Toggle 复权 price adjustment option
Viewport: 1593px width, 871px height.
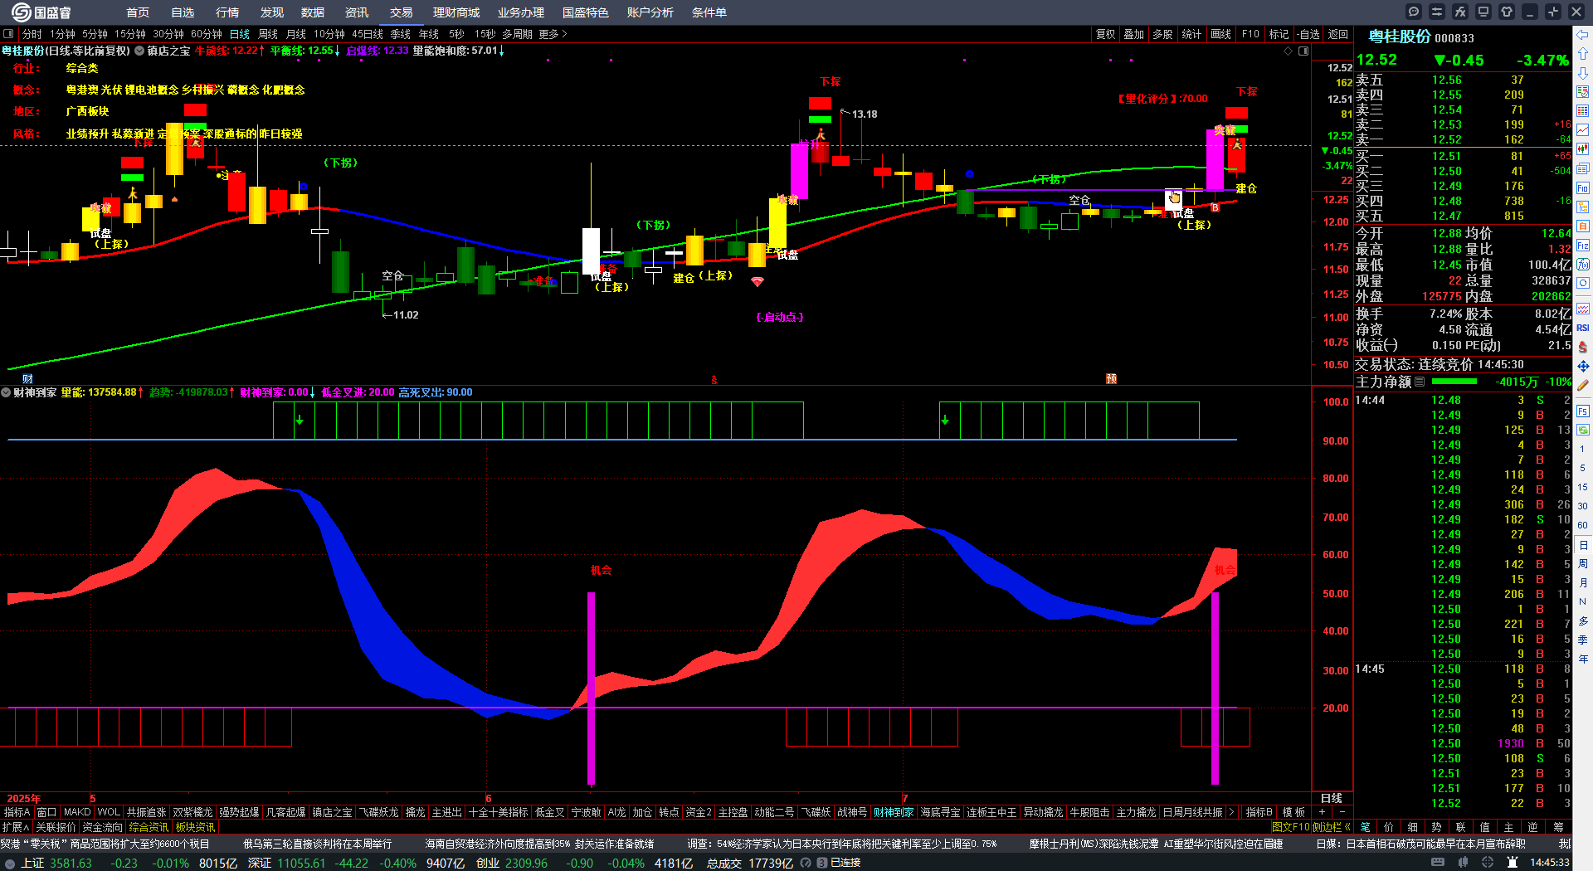point(1106,34)
